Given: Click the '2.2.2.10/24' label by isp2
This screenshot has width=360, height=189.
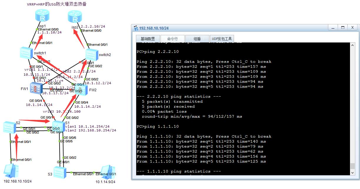Looking at the screenshot, I should (x=93, y=26).
